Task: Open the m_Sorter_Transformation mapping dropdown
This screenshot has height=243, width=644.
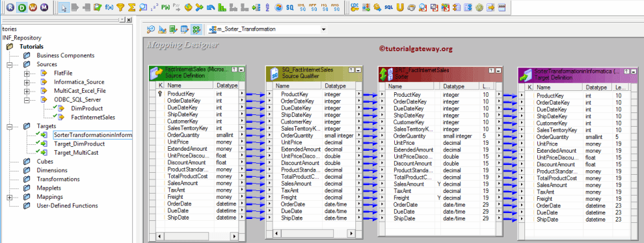Action: click(324, 29)
